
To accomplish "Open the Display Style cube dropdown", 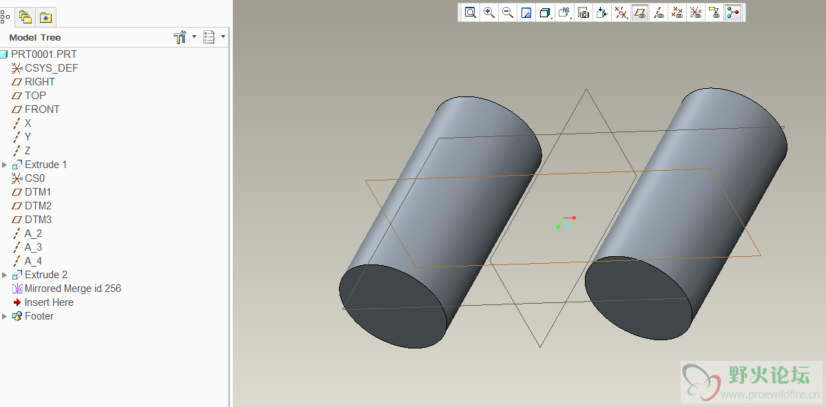I will [546, 12].
